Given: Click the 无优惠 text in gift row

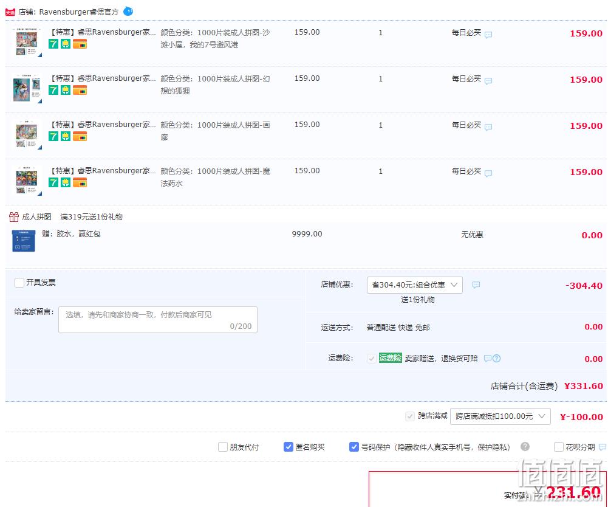Looking at the screenshot, I should click(x=472, y=235).
